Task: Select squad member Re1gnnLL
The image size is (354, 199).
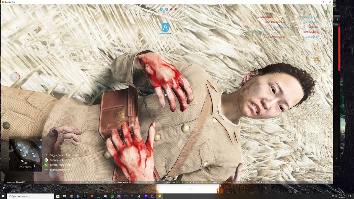Action: coord(55,160)
